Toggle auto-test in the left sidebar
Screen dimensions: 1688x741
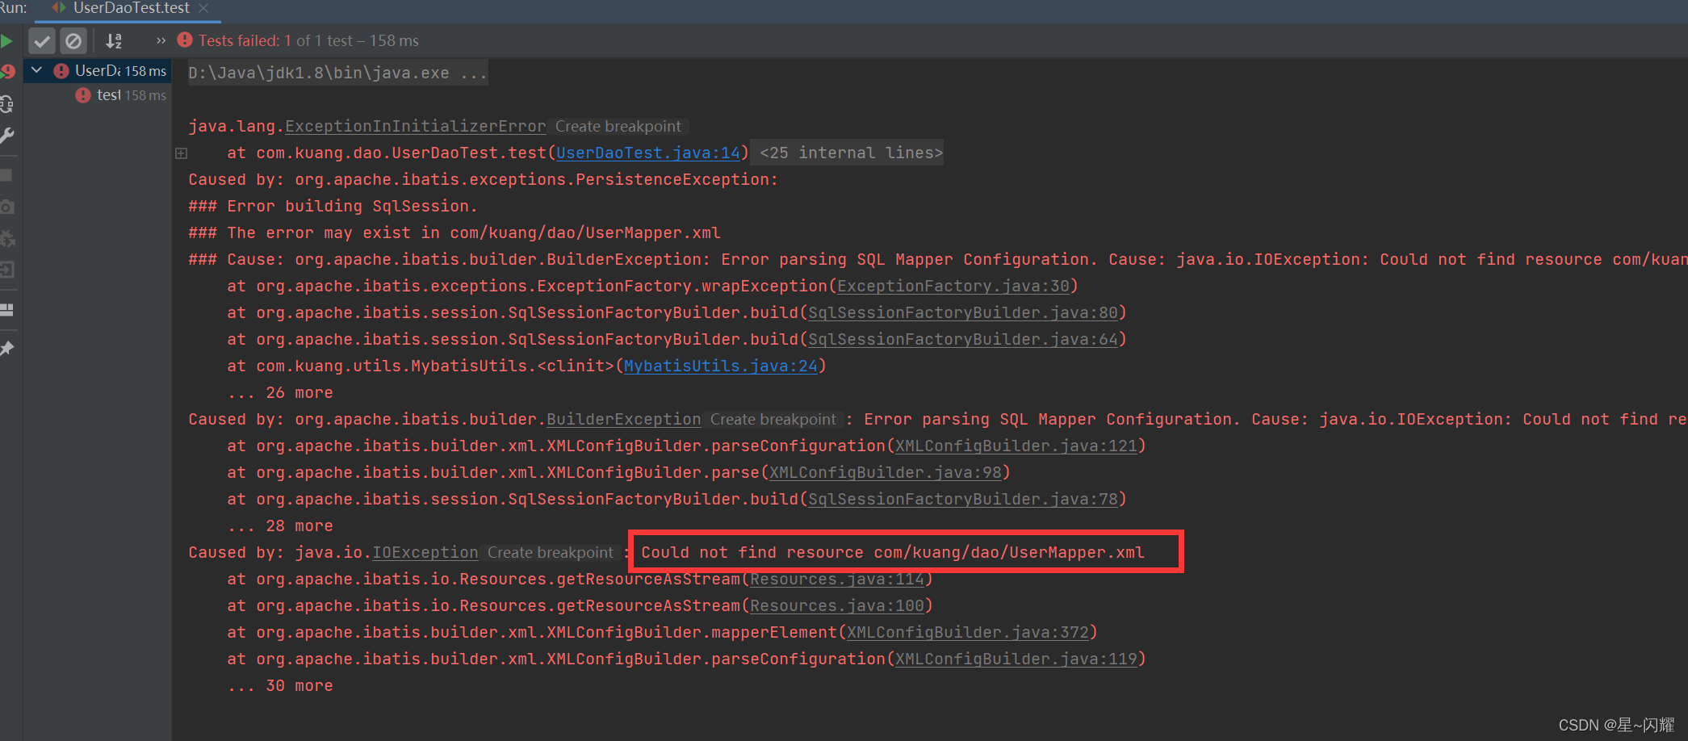coord(6,104)
